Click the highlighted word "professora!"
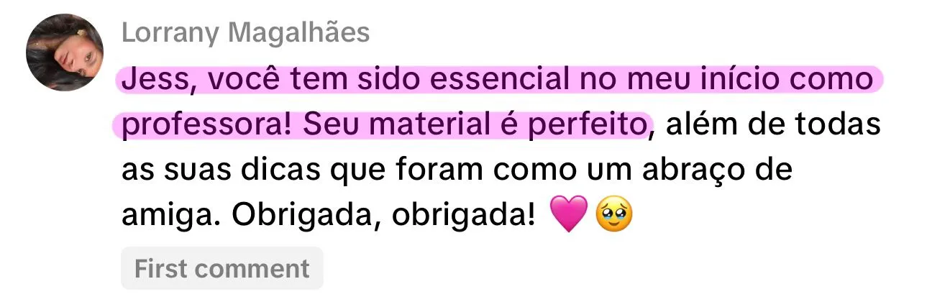 (209, 126)
